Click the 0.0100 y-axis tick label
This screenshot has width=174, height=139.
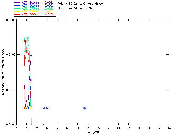[x=11, y=55]
